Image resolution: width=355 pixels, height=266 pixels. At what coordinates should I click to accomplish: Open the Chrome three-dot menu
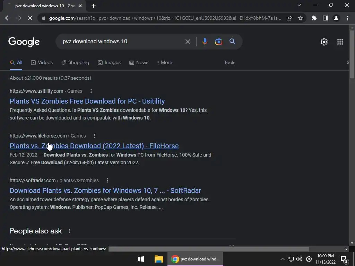[x=347, y=18]
